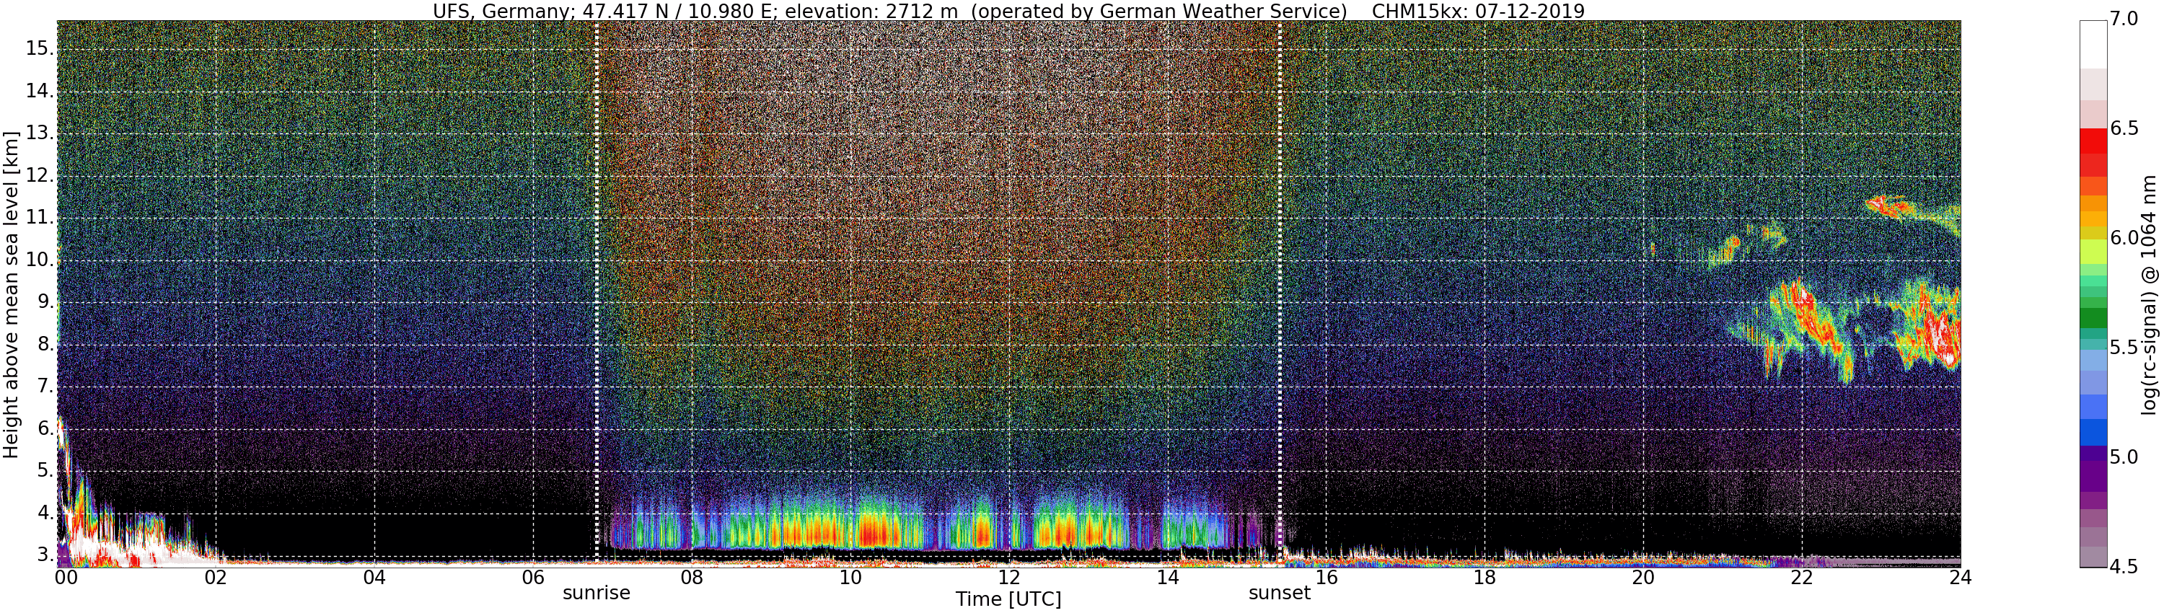Click the plot title starting 'UFS, Germany'
This screenshot has height=613, width=2164.
[1008, 11]
